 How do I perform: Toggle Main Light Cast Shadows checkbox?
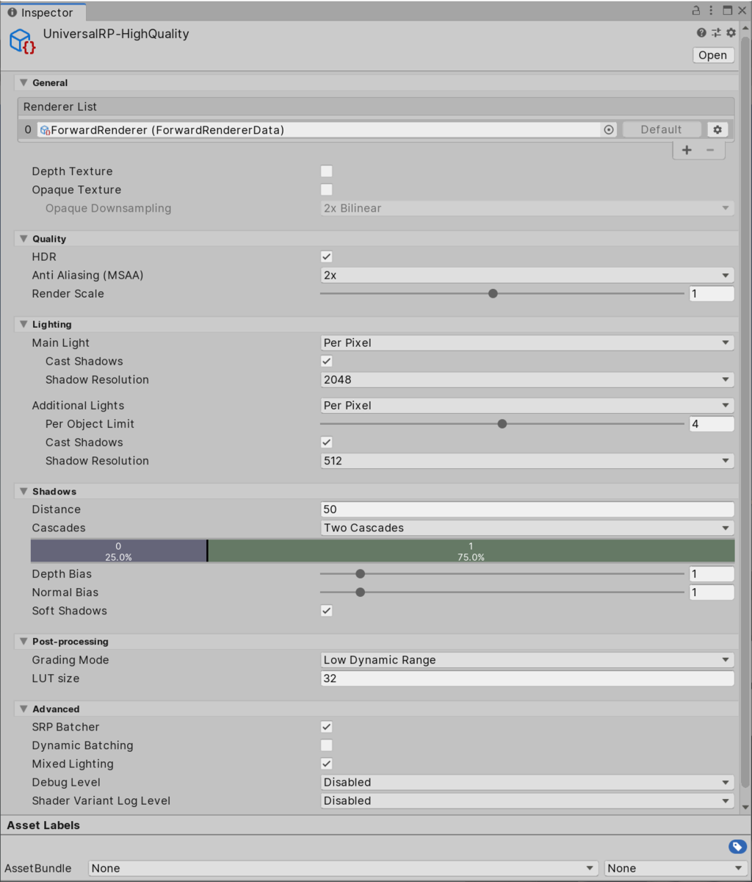[327, 361]
